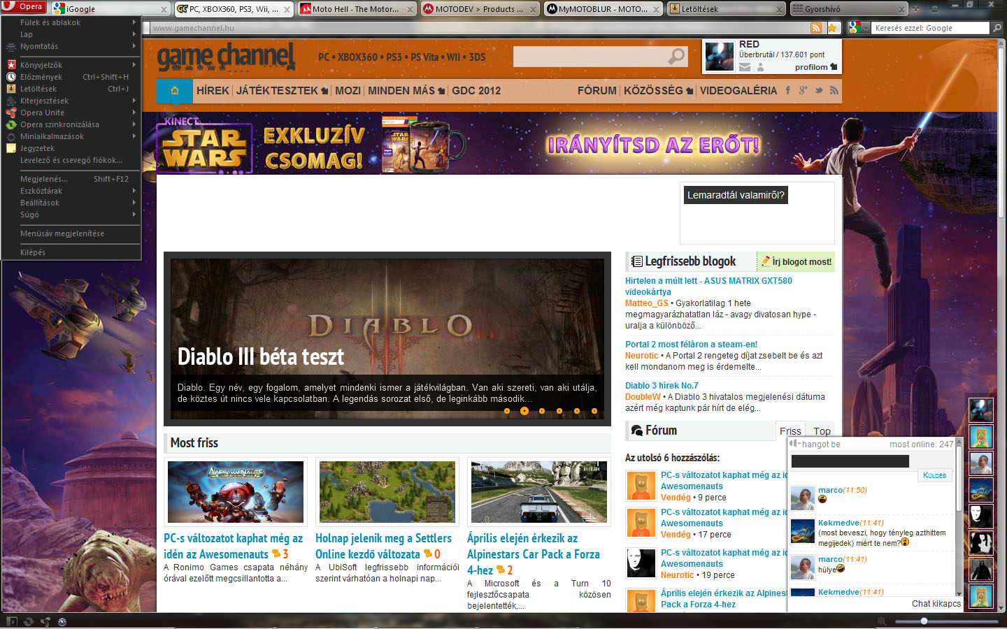
Task: Select Letöltések in the Opera menu
Action: pyautogui.click(x=70, y=89)
